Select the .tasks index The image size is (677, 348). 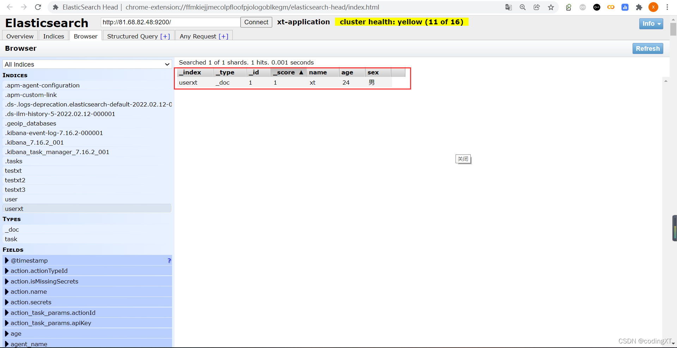click(87, 161)
